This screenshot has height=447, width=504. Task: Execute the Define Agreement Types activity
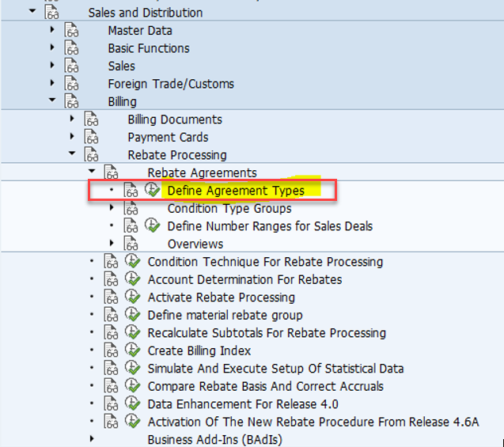pyautogui.click(x=152, y=190)
